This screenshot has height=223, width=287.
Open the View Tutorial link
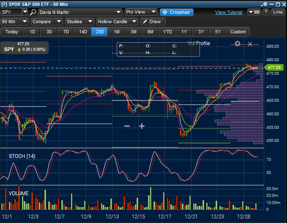point(229,13)
